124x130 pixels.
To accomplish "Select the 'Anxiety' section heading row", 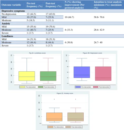I will [62, 24].
